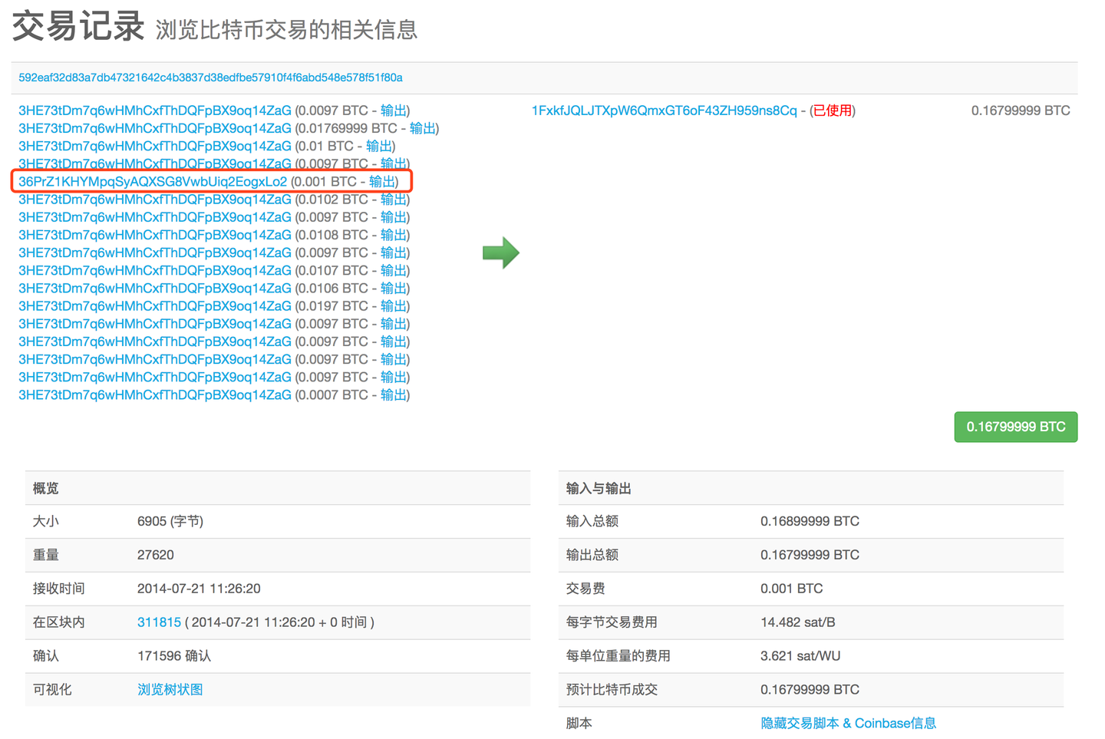Open output address 1FxkfJQLJTXpW6QmxGT6oF43ZH959ns8Cq
Image resolution: width=1105 pixels, height=739 pixels.
[x=665, y=111]
